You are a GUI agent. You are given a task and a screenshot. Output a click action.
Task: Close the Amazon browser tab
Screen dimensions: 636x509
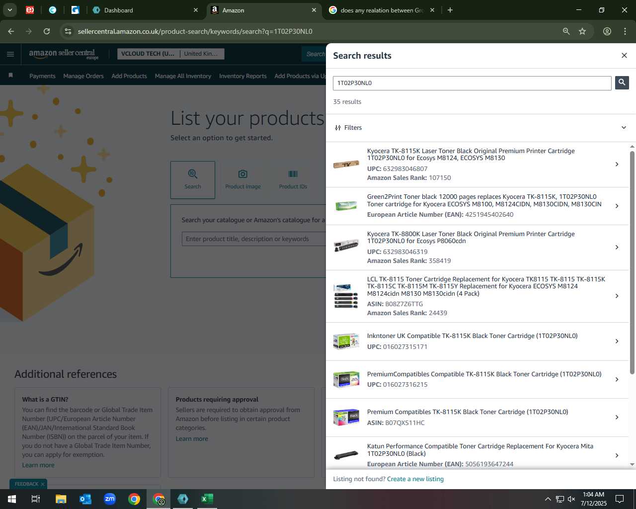click(314, 10)
